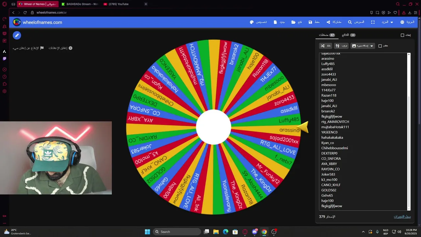Screen dimensions: 421x237
Task: Shuffle the entries with shuffle button
Action: coord(326,46)
